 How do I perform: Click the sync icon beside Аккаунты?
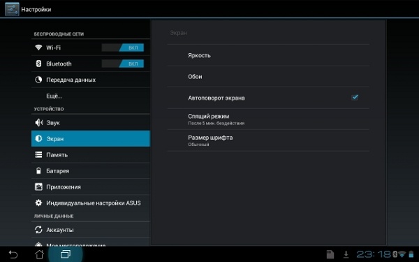pyautogui.click(x=38, y=230)
